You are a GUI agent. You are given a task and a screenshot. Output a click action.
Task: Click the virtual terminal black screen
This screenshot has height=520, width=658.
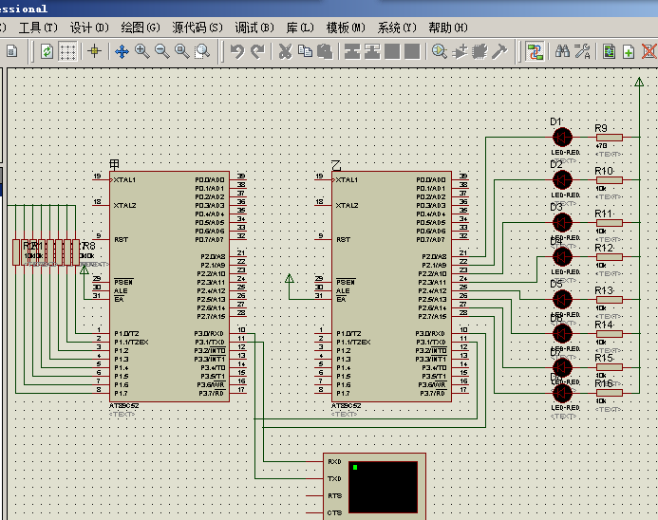[x=384, y=487]
